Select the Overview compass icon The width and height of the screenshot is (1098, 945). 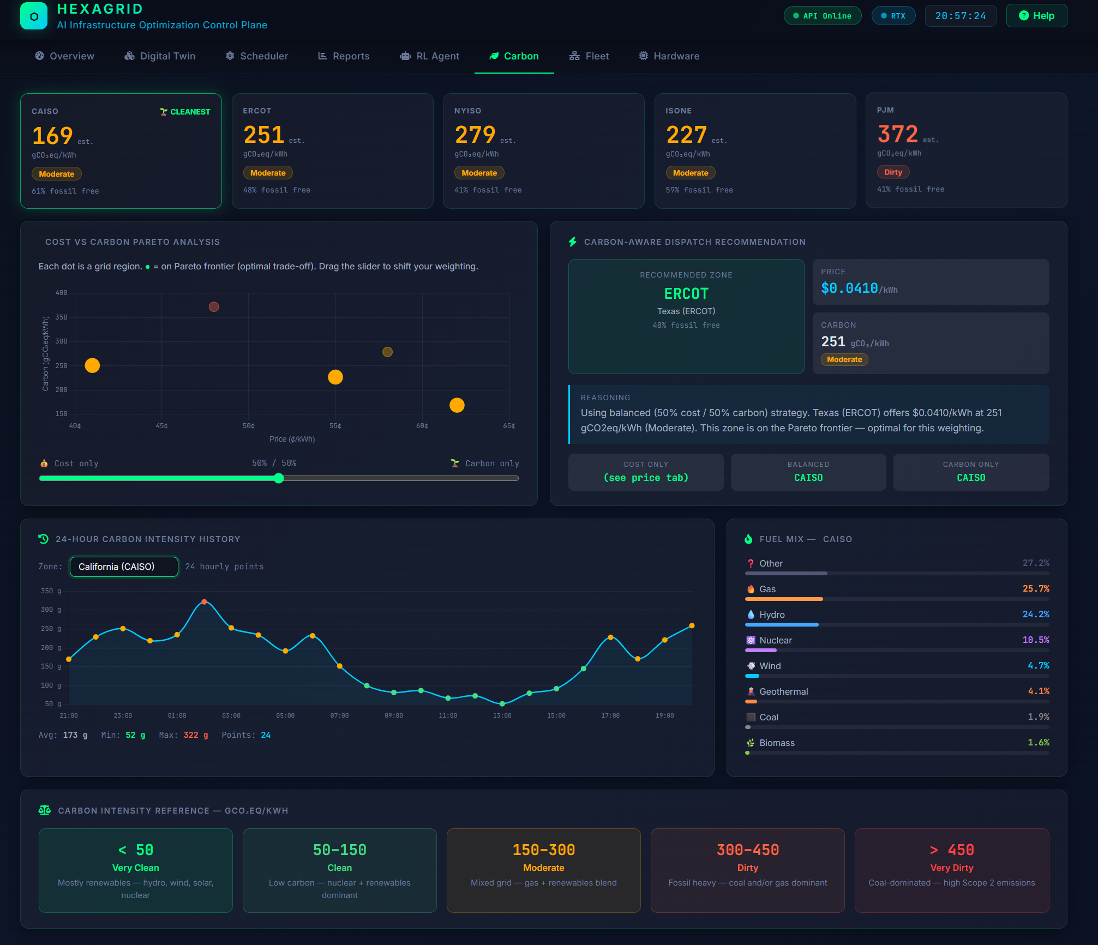(x=38, y=56)
